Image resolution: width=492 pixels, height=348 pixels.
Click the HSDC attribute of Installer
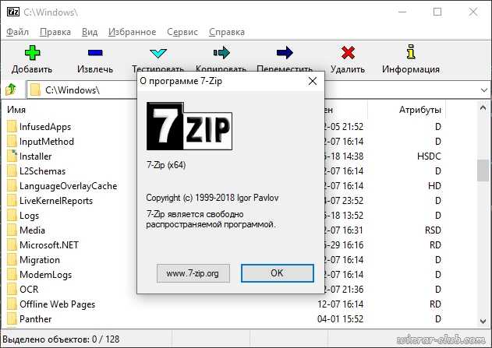pyautogui.click(x=429, y=156)
